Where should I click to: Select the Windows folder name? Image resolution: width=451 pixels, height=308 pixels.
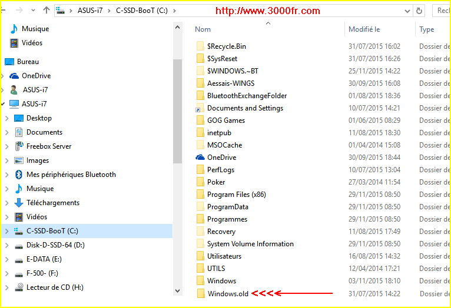[221, 281]
